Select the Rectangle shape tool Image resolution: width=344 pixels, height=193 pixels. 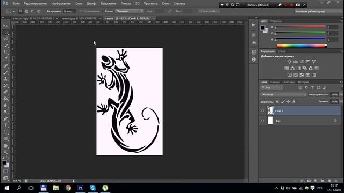5,139
